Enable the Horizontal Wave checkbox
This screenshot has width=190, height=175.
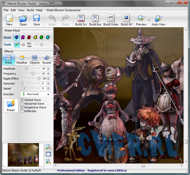click(x=22, y=104)
